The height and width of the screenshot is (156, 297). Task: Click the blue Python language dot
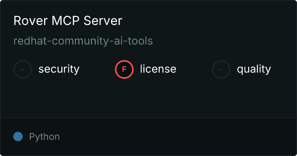coord(18,136)
